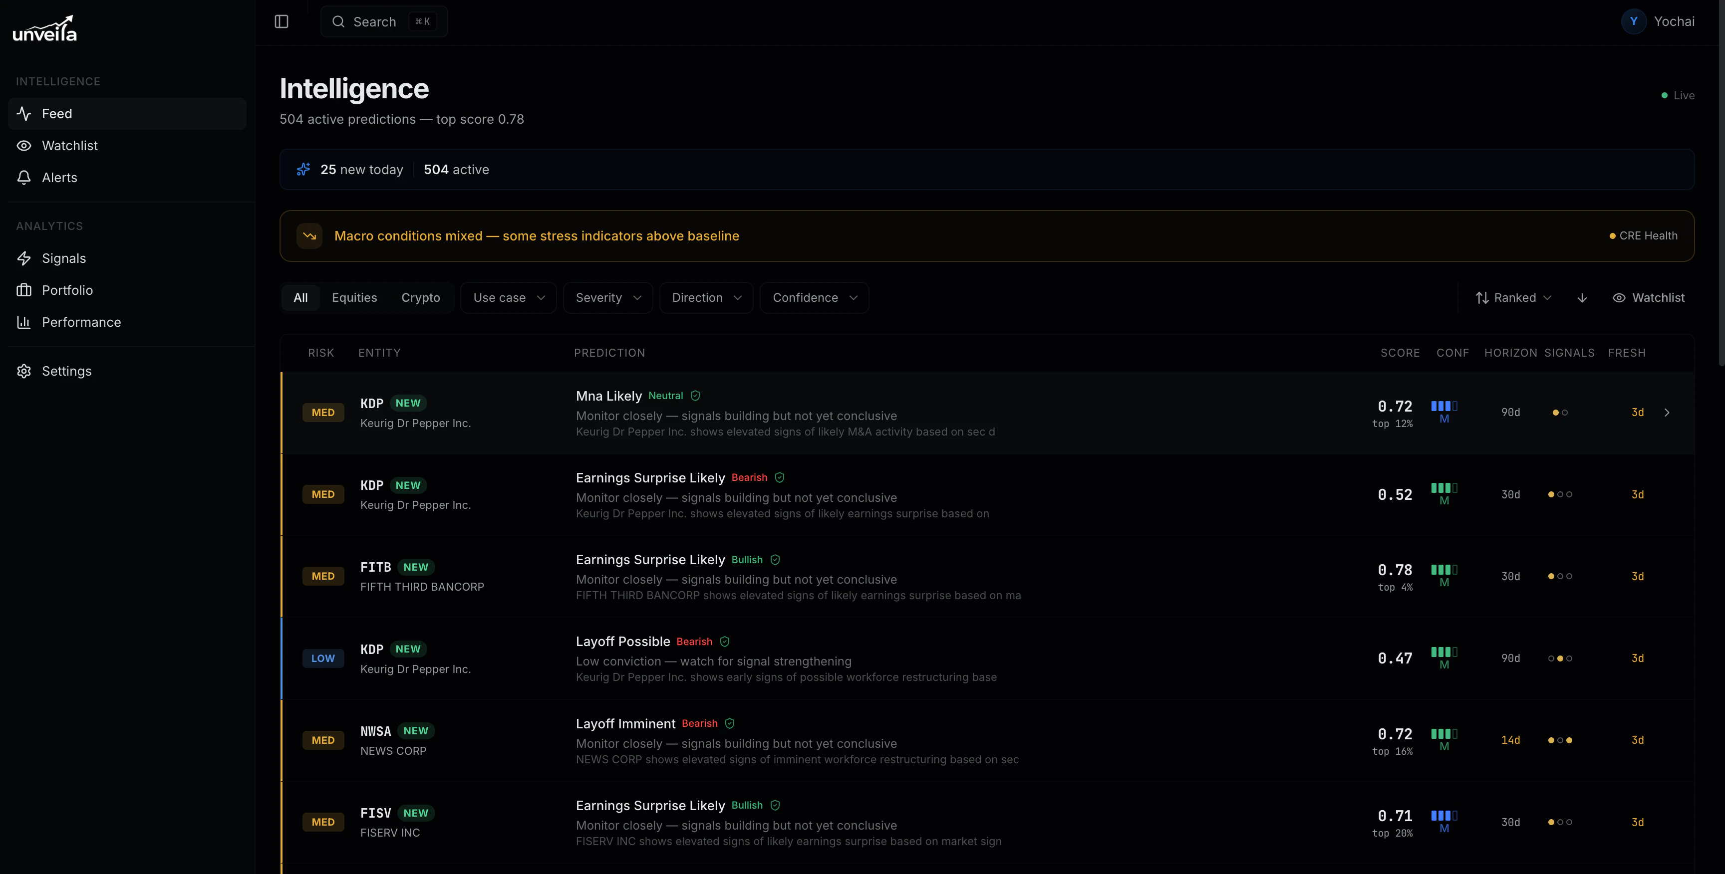Click the Live status indicator
This screenshot has width=1725, height=874.
click(x=1678, y=96)
